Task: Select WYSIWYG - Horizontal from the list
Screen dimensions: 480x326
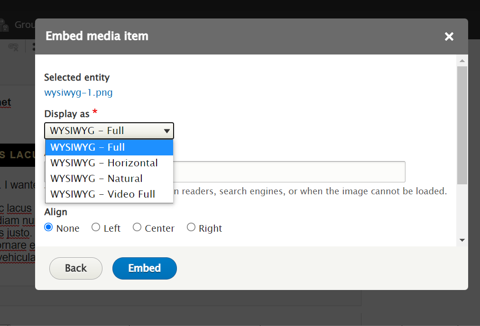Action: 109,163
